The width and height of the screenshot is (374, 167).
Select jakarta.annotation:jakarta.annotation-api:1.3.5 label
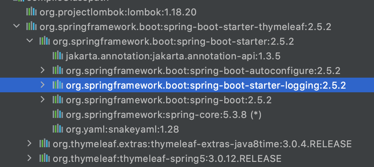coord(173,56)
